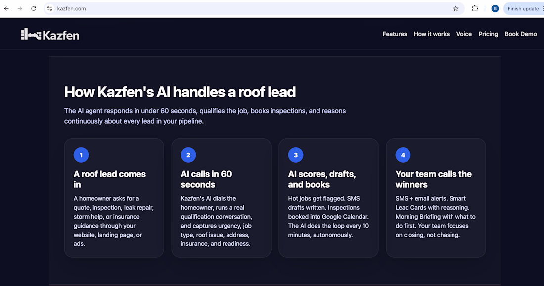Click the "How Kazfen's AI handles a roof lead" title

[x=180, y=92]
